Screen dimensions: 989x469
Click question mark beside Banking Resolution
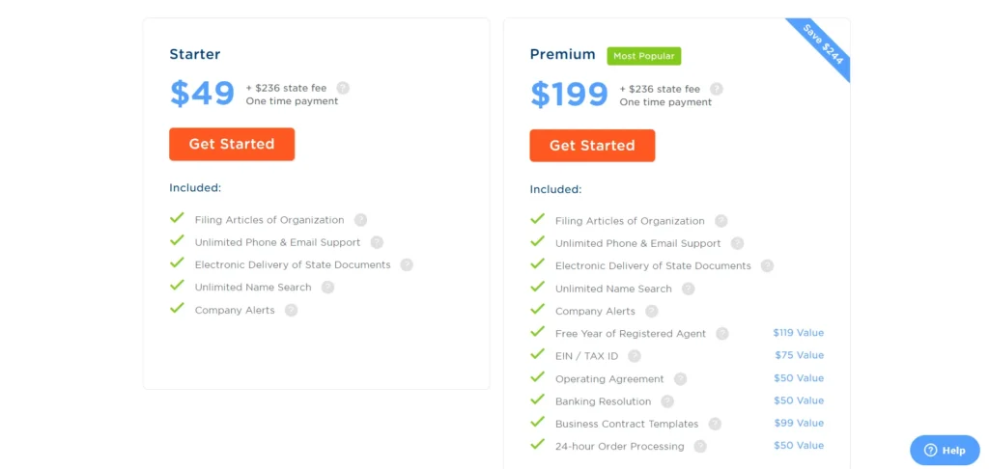667,401
